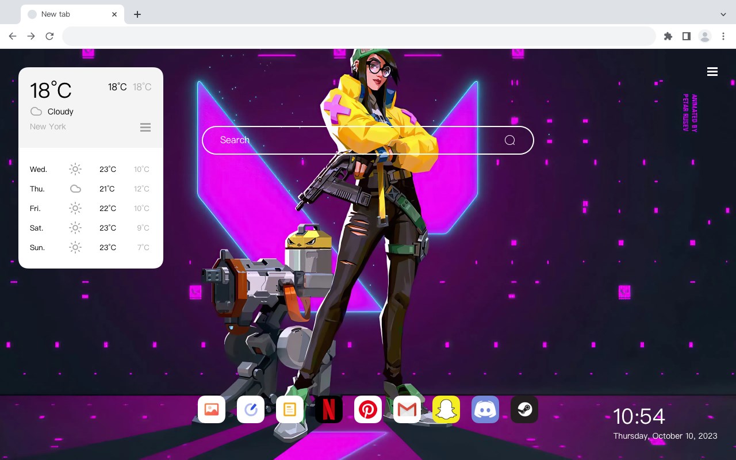Screen dimensions: 736x460
Task: Open the weather widget menu icon
Action: click(x=145, y=127)
